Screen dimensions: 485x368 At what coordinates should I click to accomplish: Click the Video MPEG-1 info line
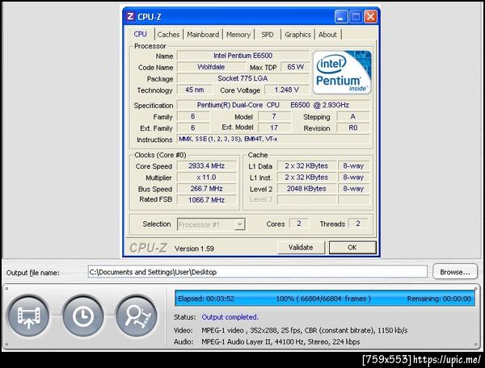click(305, 330)
